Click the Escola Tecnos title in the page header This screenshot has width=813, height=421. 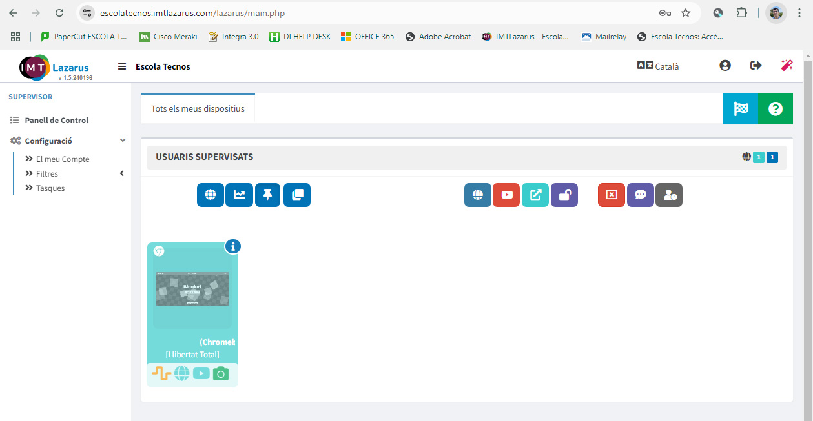[163, 66]
